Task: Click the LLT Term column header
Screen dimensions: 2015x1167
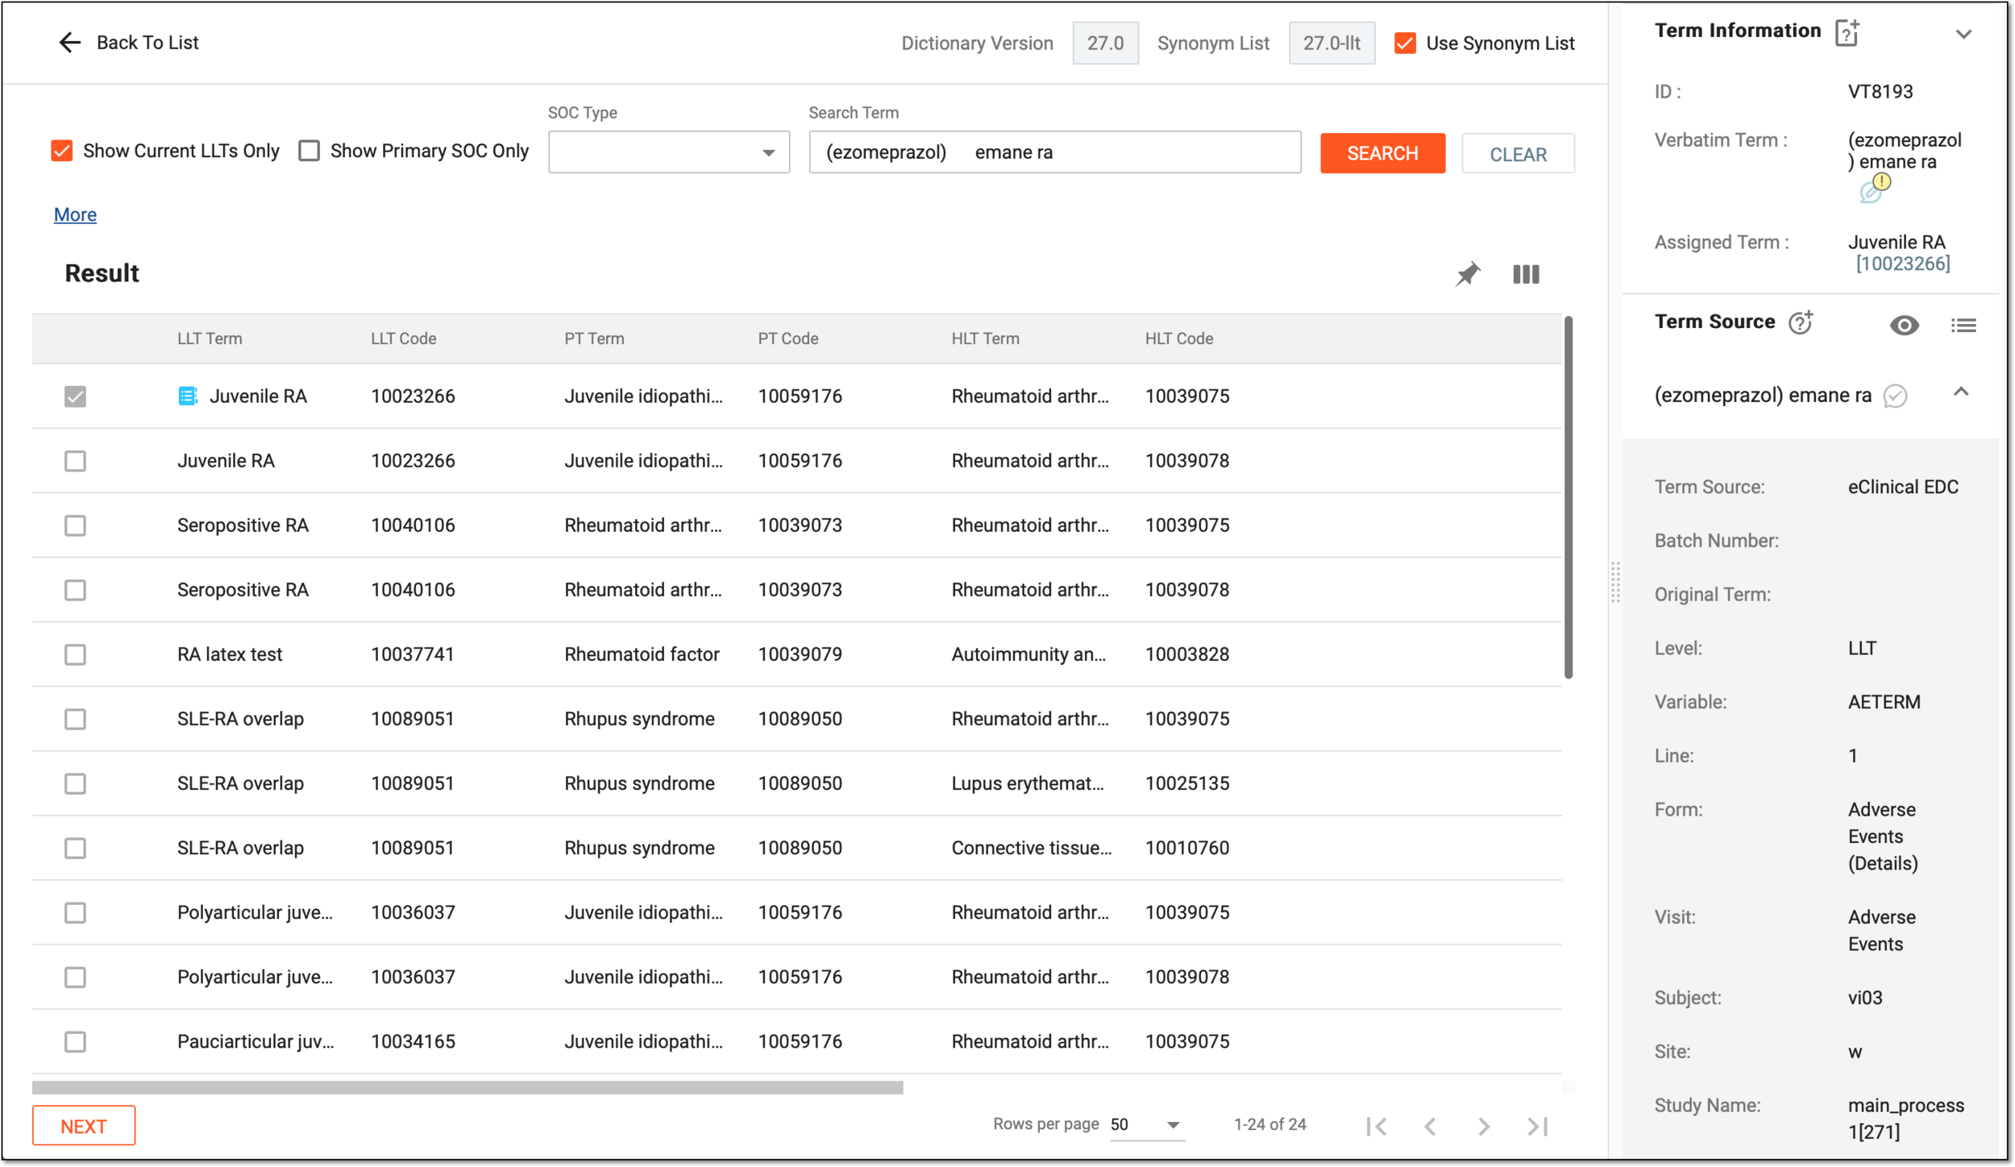Action: [210, 338]
